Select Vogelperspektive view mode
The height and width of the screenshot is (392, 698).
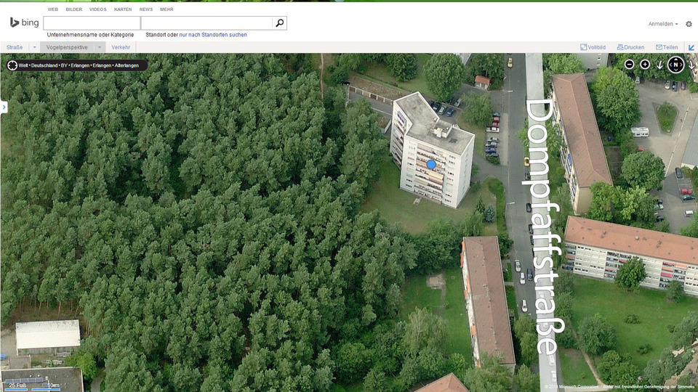tap(66, 47)
